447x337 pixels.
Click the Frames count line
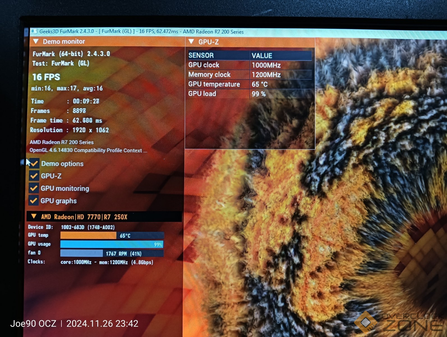point(58,111)
